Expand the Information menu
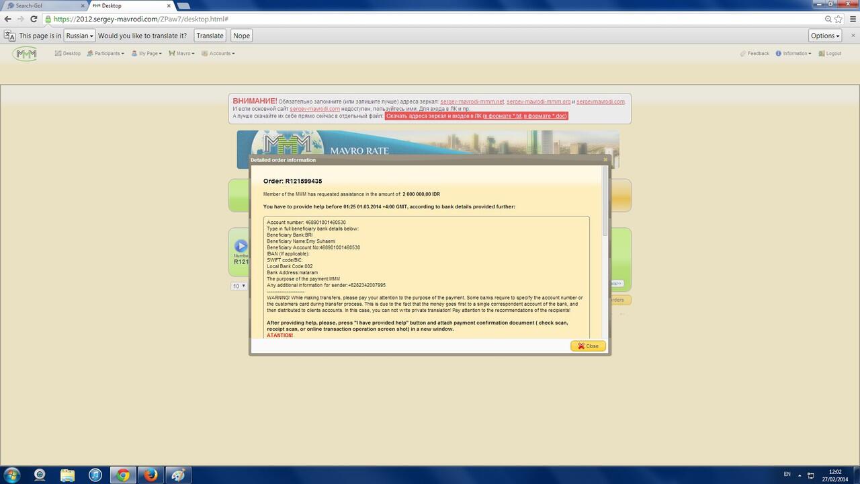Viewport: 860px width, 484px height. pyautogui.click(x=793, y=53)
